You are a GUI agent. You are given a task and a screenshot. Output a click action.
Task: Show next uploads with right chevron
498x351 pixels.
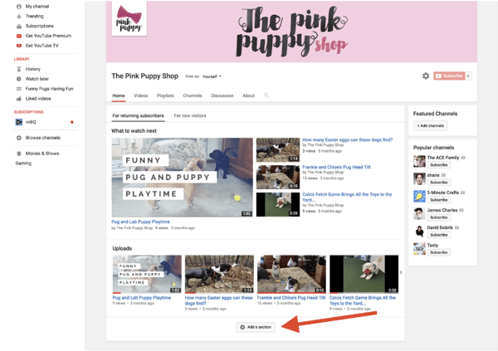(401, 272)
